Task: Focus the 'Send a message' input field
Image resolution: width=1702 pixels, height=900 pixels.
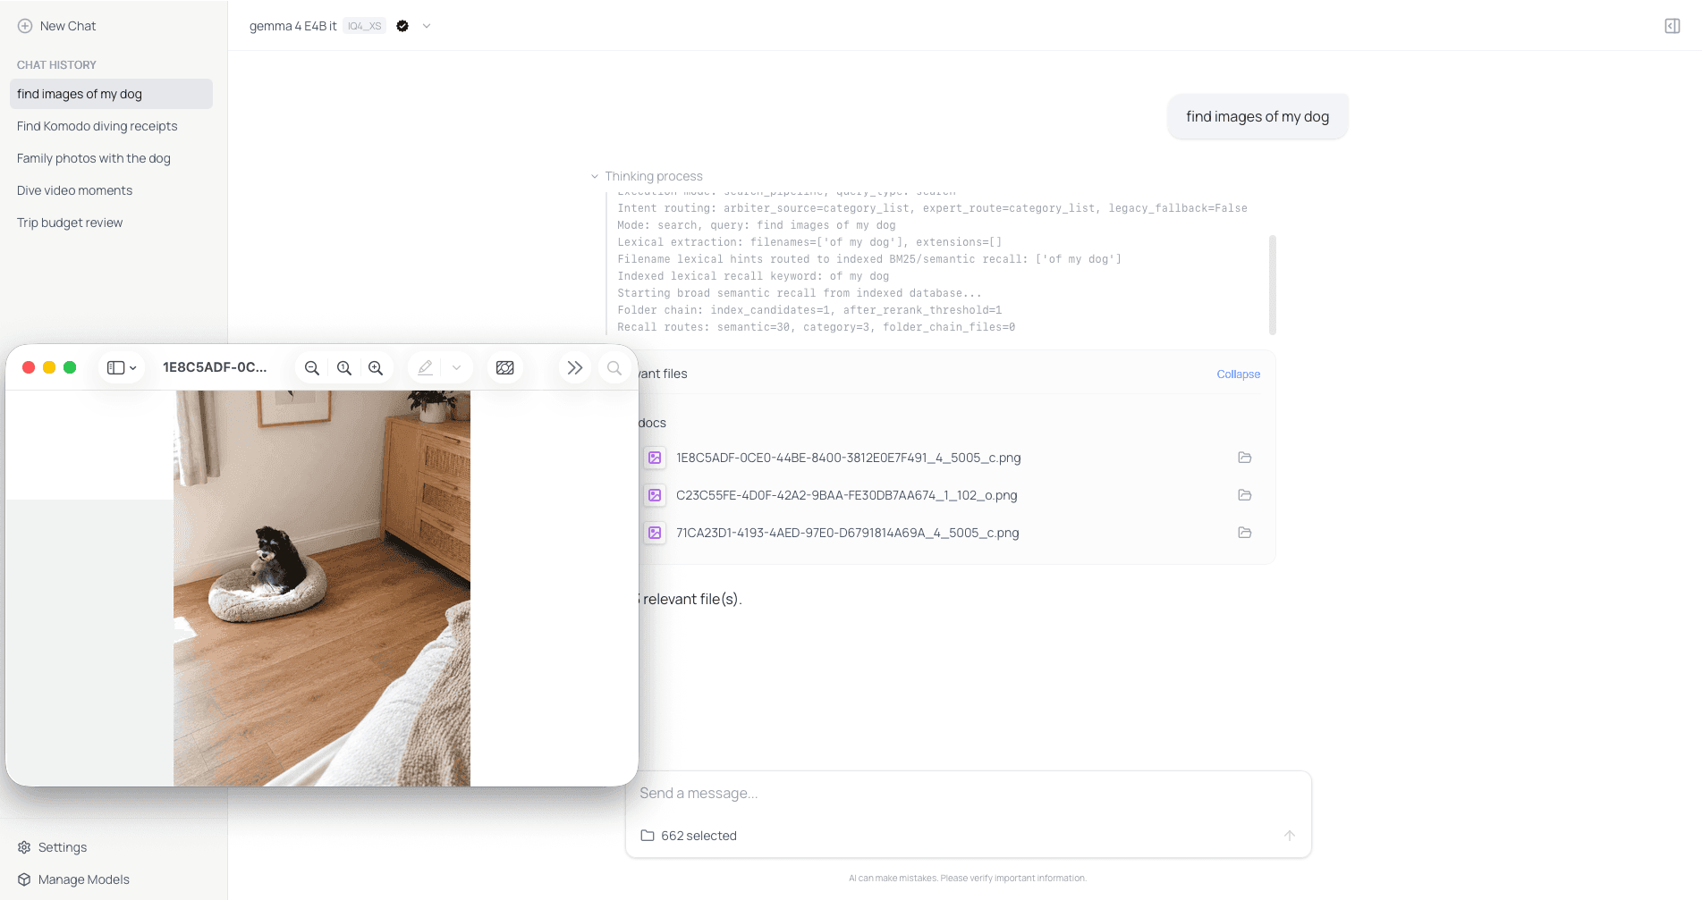Action: point(968,794)
